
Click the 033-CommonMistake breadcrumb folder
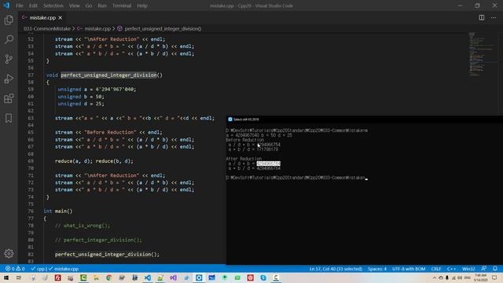pos(47,28)
